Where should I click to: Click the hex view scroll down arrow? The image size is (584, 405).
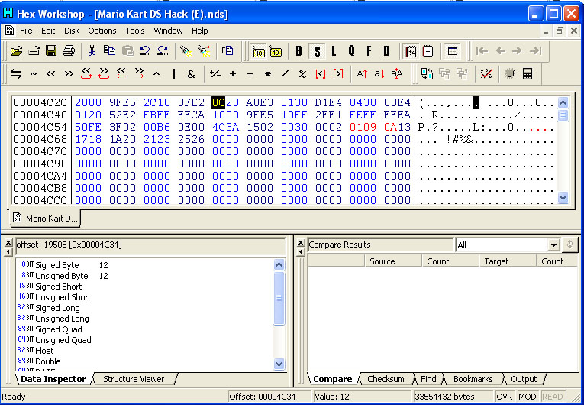[x=563, y=197]
